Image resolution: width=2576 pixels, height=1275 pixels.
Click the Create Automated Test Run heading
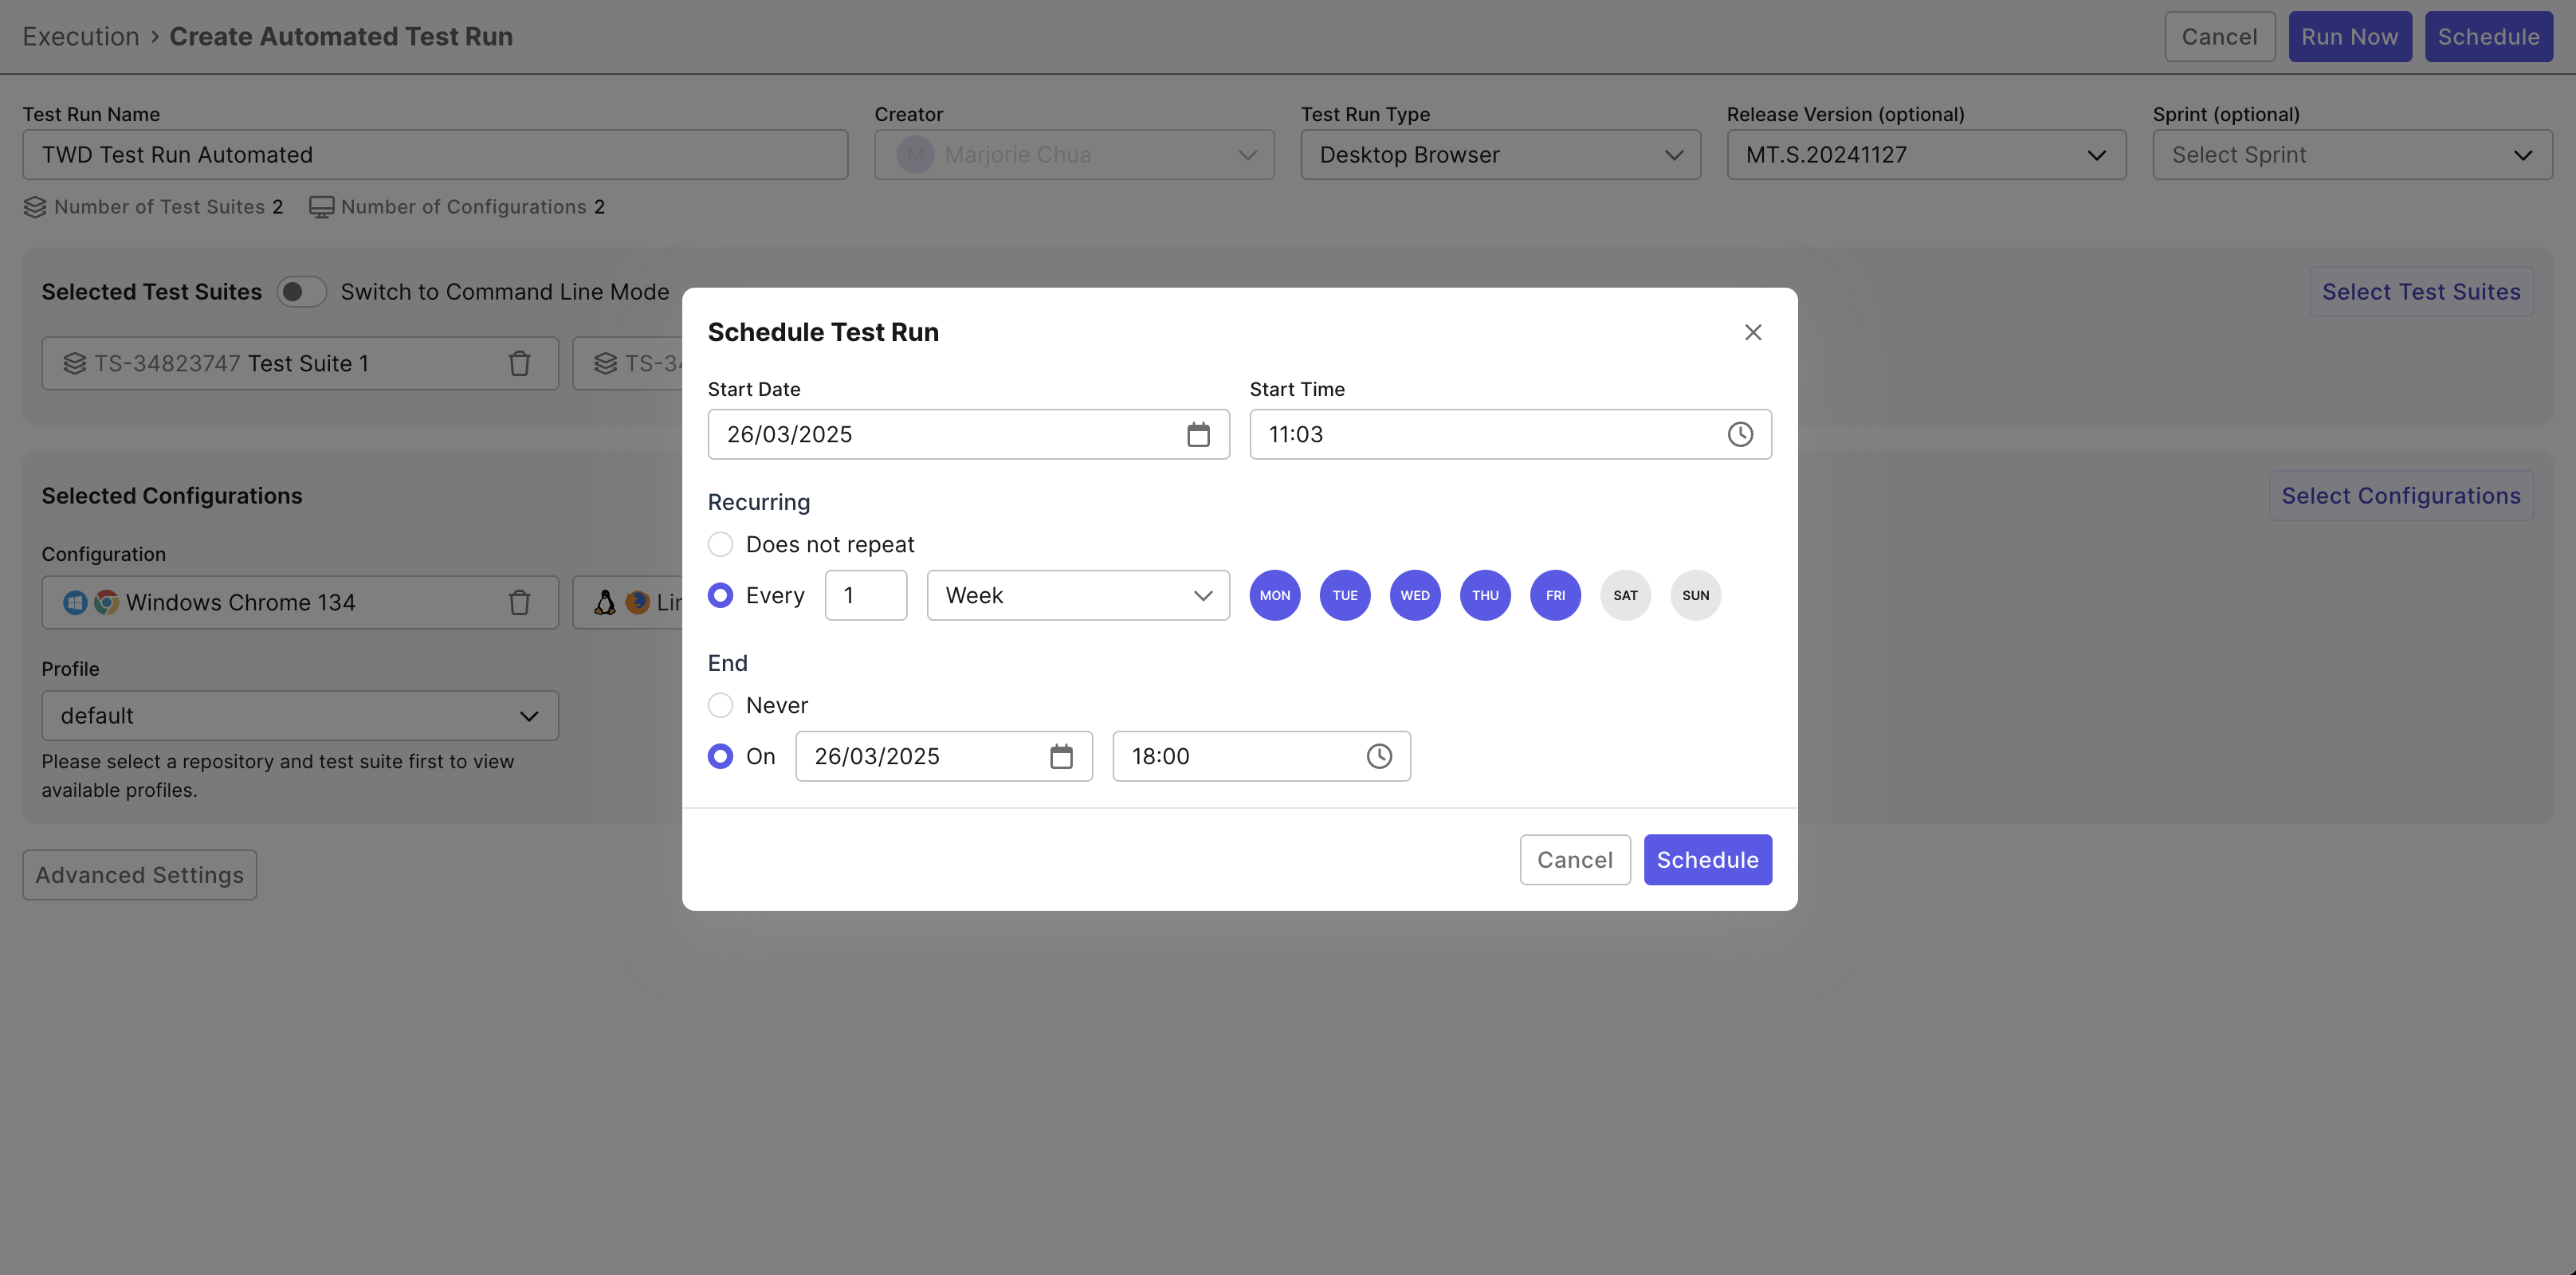341,37
